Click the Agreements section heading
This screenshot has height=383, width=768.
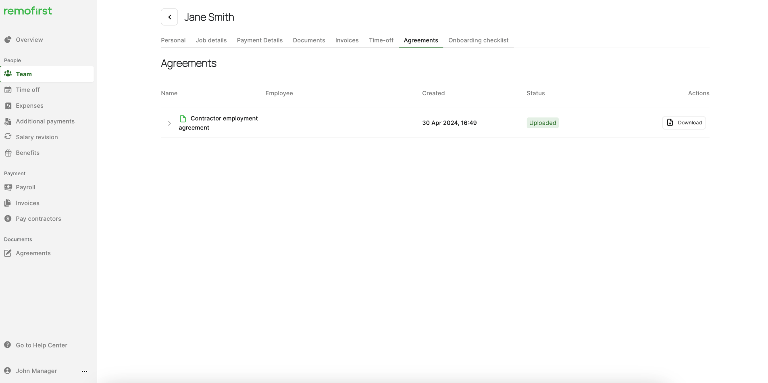pos(189,63)
